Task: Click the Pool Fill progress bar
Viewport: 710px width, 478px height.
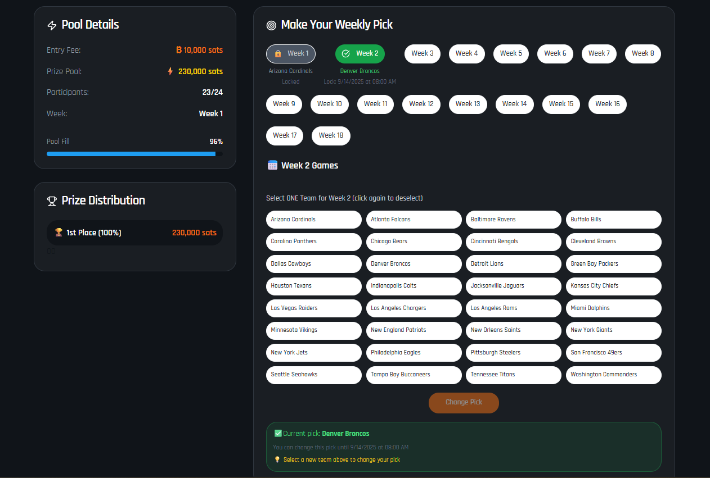Action: (x=134, y=154)
